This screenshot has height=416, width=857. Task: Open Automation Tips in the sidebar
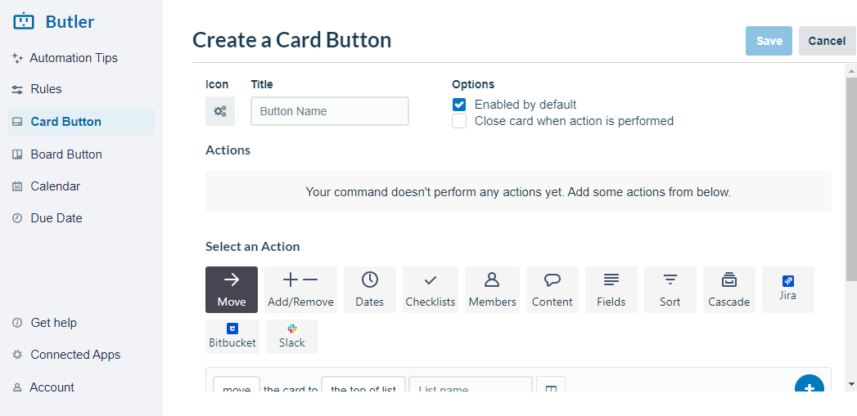[74, 58]
